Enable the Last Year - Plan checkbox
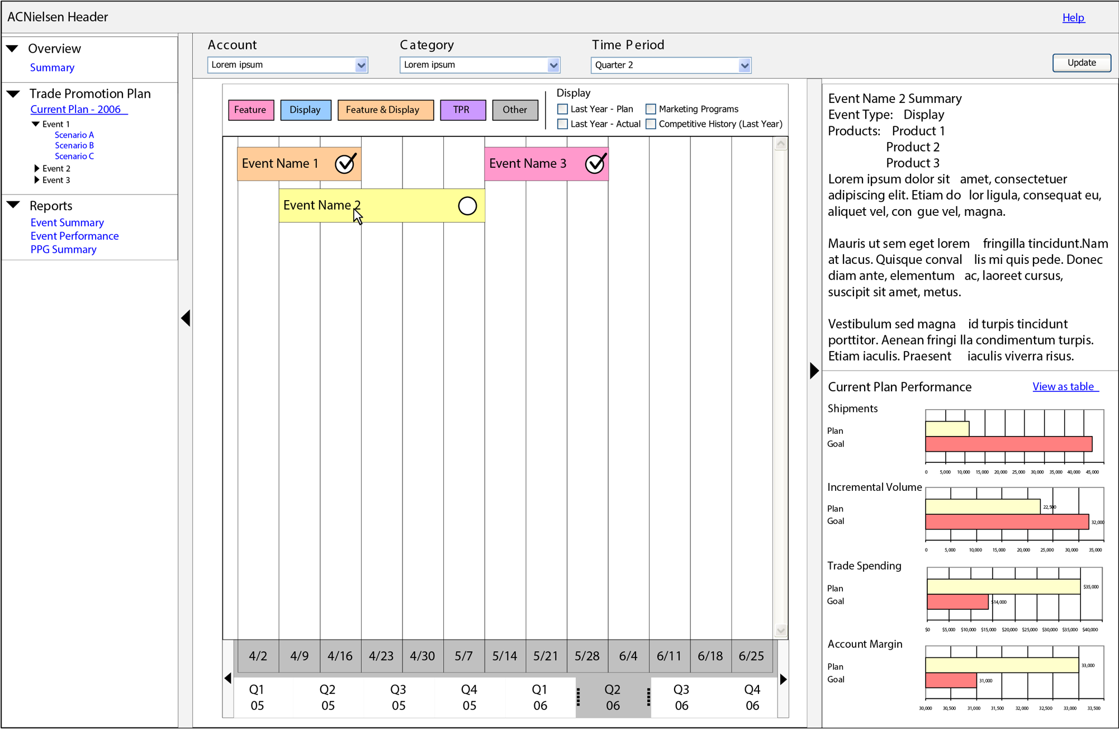1119x729 pixels. pyautogui.click(x=562, y=108)
